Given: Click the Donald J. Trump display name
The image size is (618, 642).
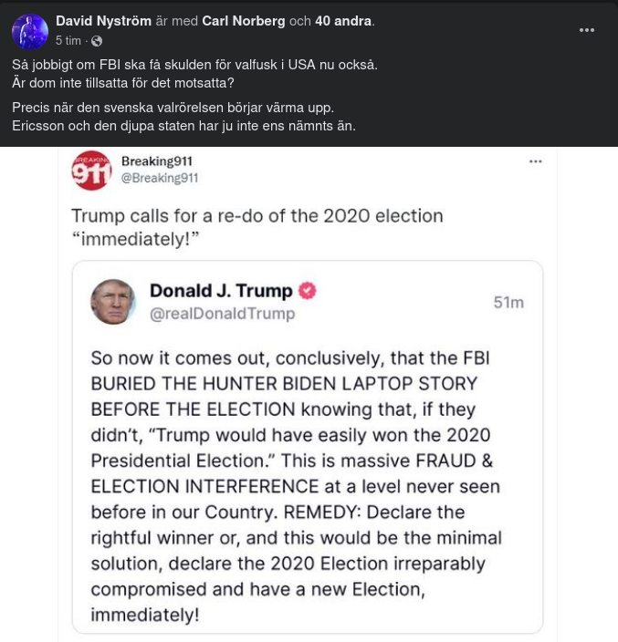Looking at the screenshot, I should 221,291.
